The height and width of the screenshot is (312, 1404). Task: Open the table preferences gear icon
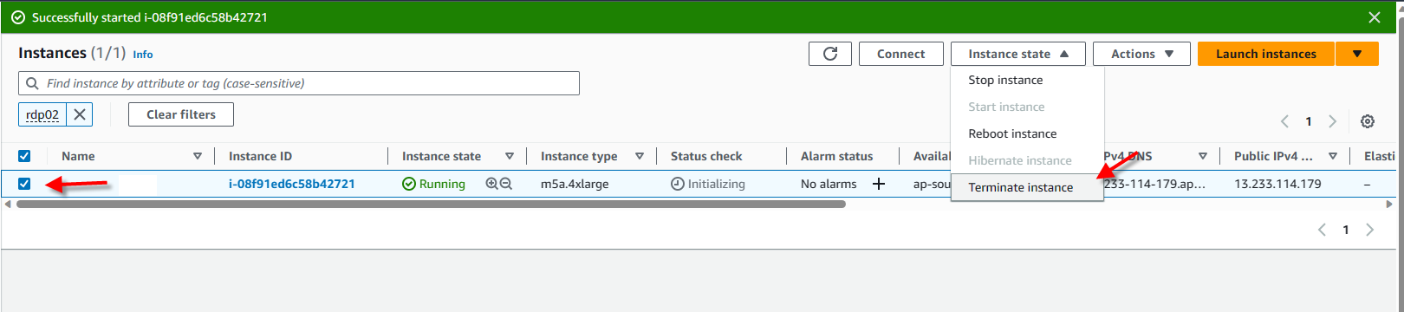coord(1368,121)
